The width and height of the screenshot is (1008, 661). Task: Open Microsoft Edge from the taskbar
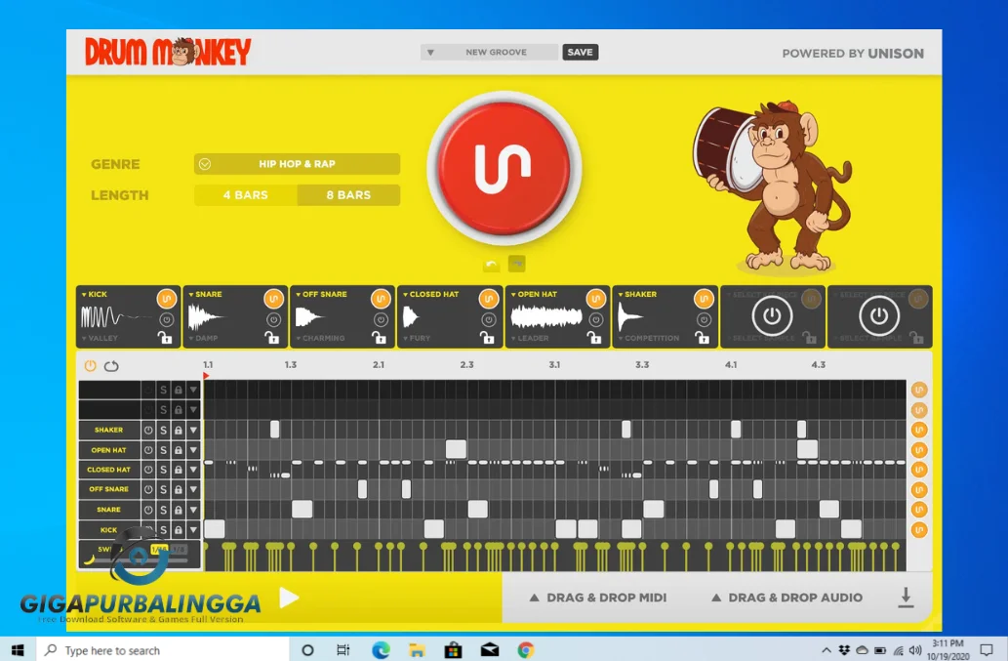pos(381,650)
